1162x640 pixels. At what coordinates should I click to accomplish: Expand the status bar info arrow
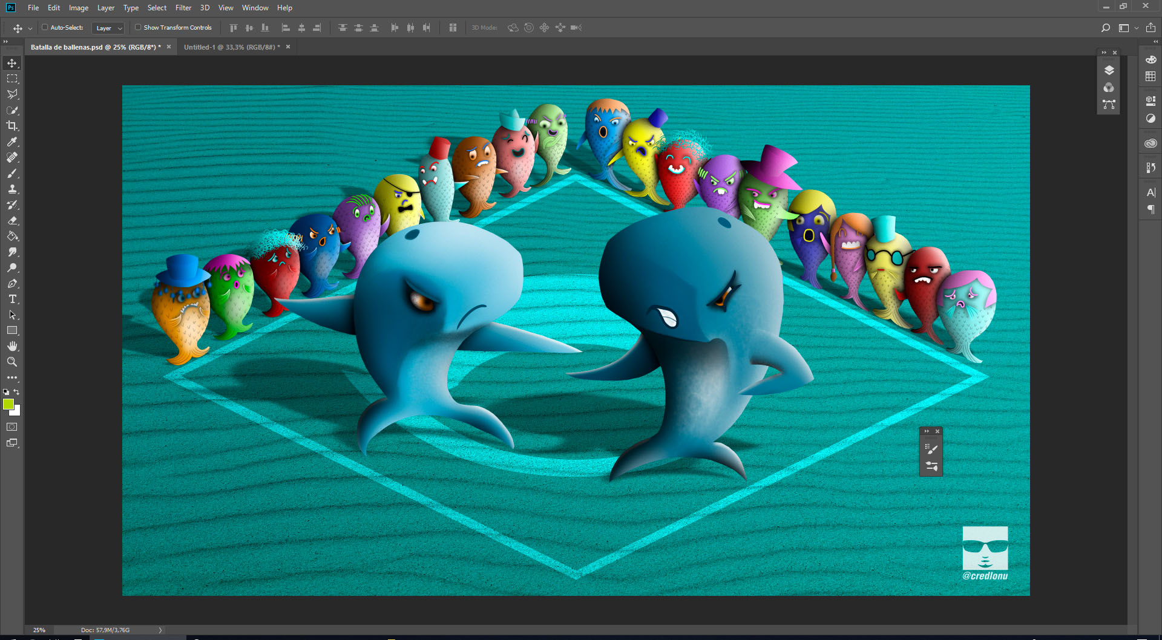[160, 630]
